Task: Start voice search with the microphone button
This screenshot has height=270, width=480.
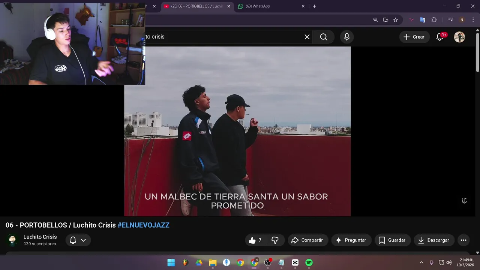Action: click(347, 37)
